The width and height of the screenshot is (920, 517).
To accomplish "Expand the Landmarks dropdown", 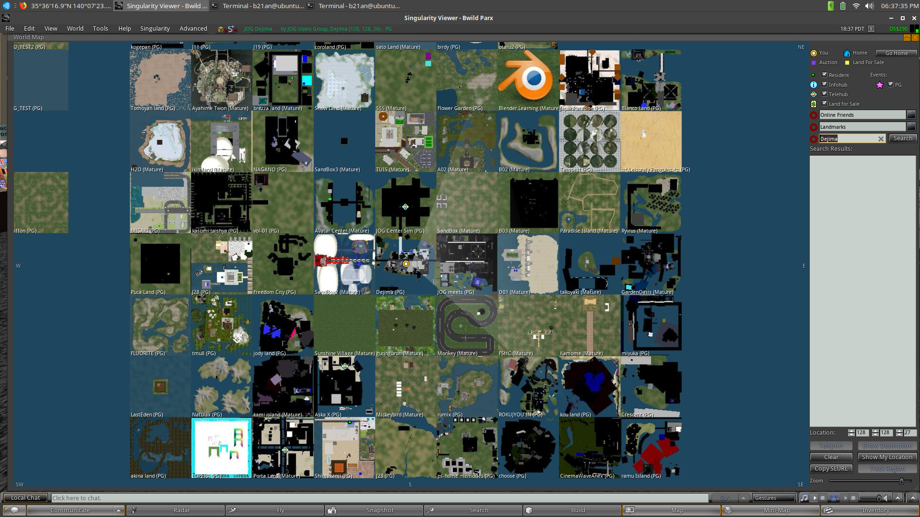I will pyautogui.click(x=911, y=127).
